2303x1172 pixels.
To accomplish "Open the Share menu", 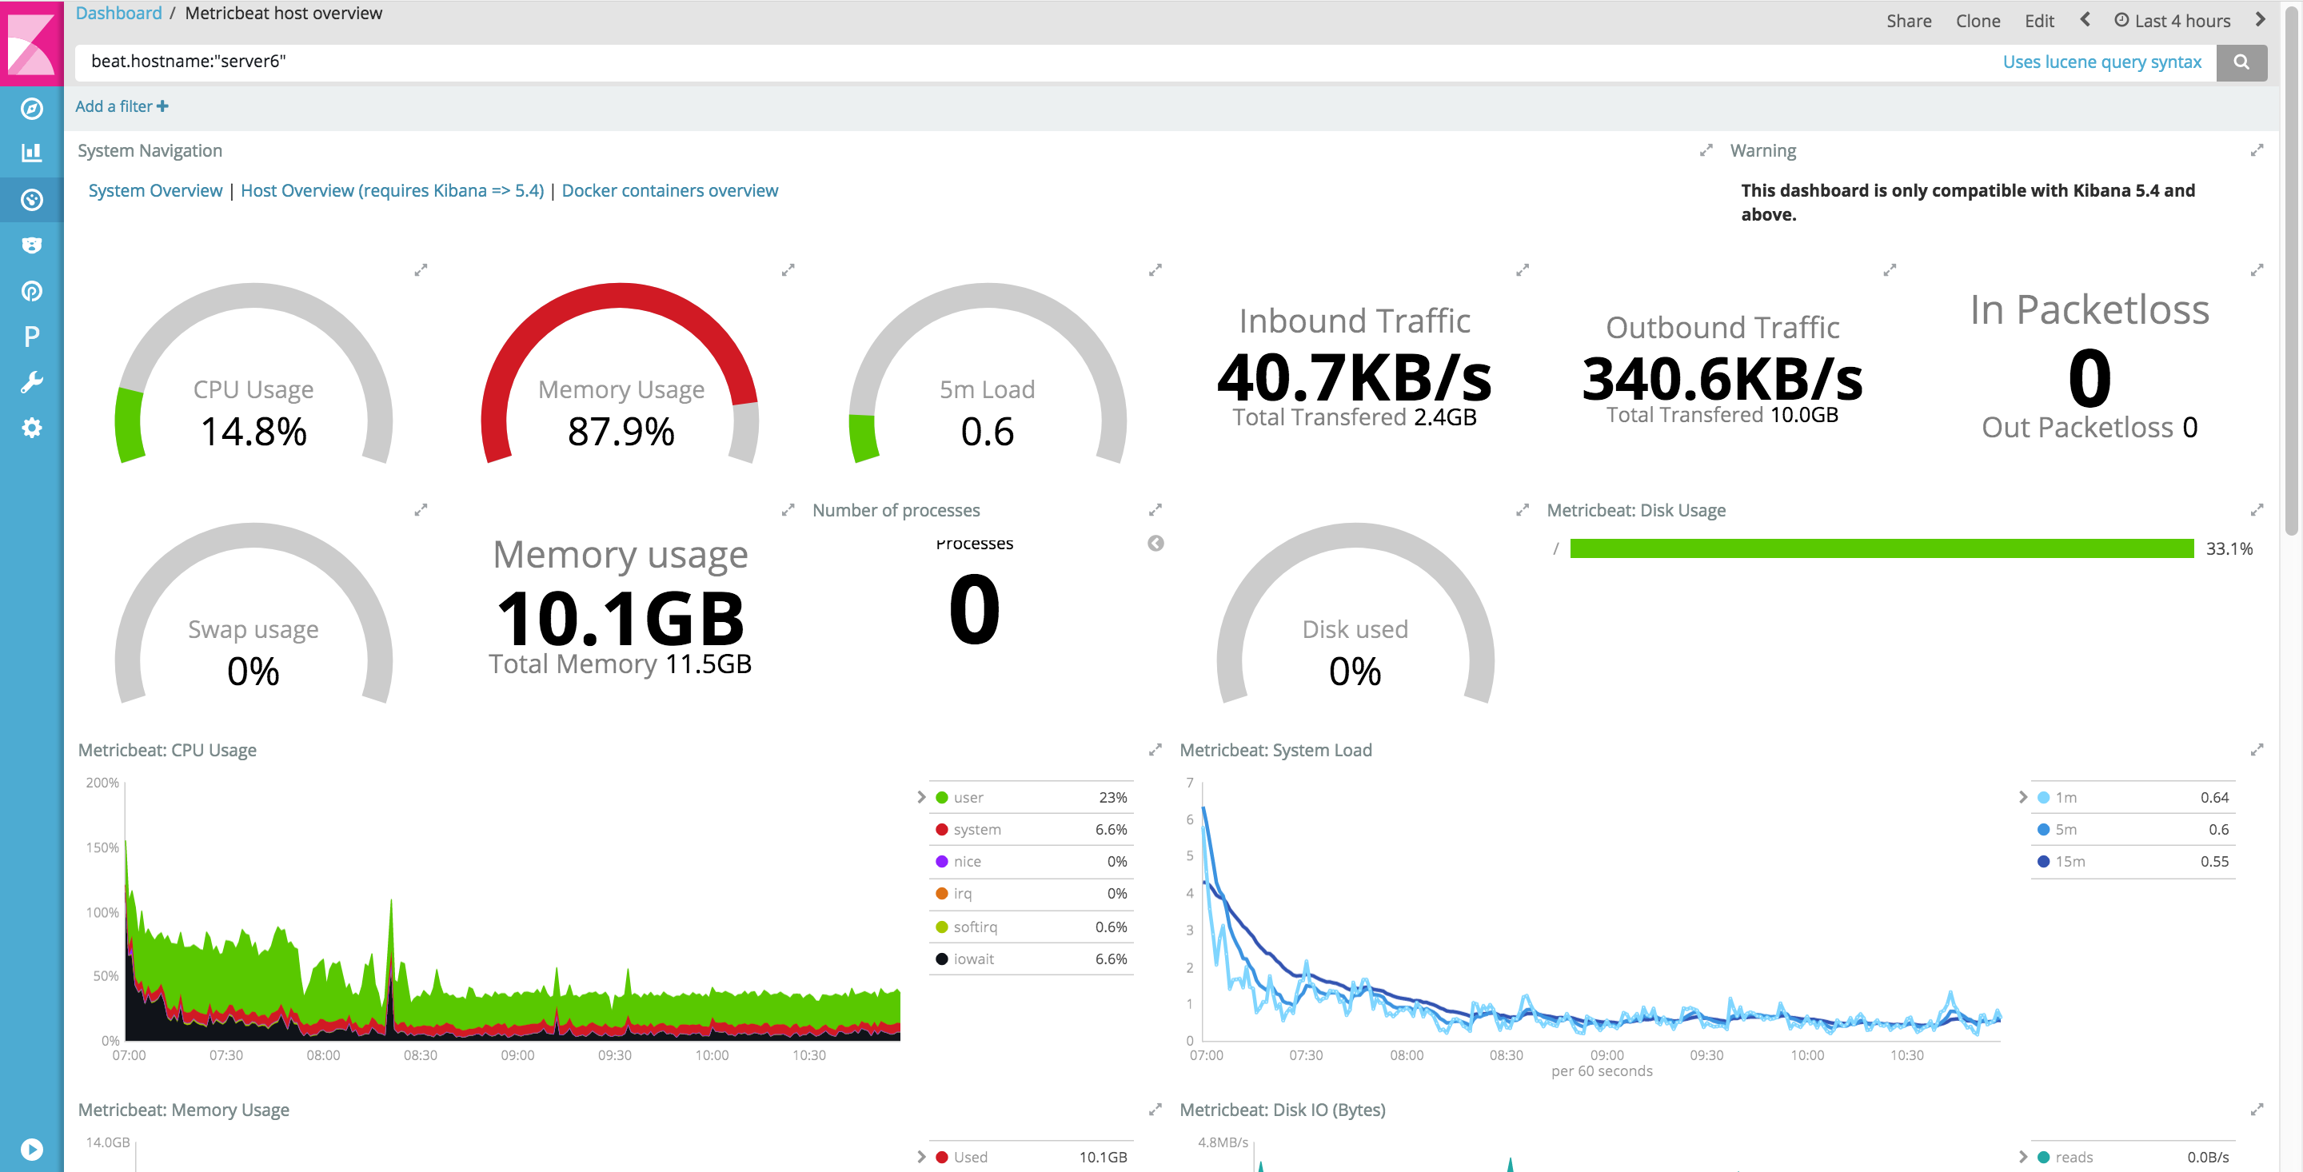I will pos(1909,21).
